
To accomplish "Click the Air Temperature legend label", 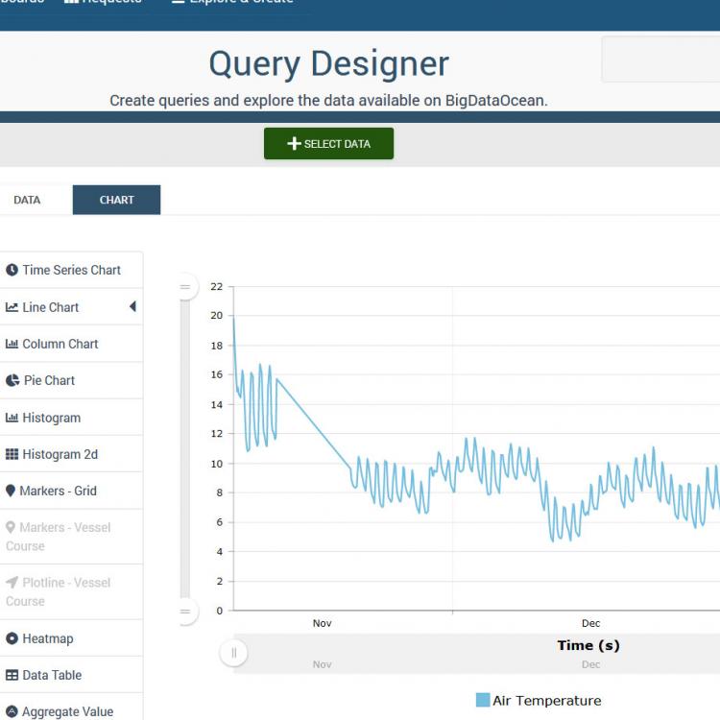I will tap(547, 700).
